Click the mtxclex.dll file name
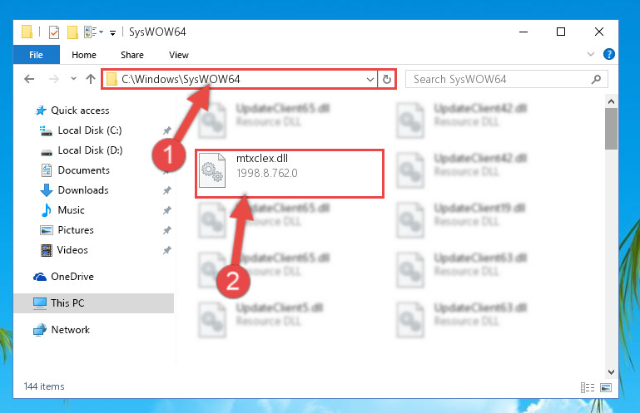Image resolution: width=640 pixels, height=413 pixels. [262, 159]
